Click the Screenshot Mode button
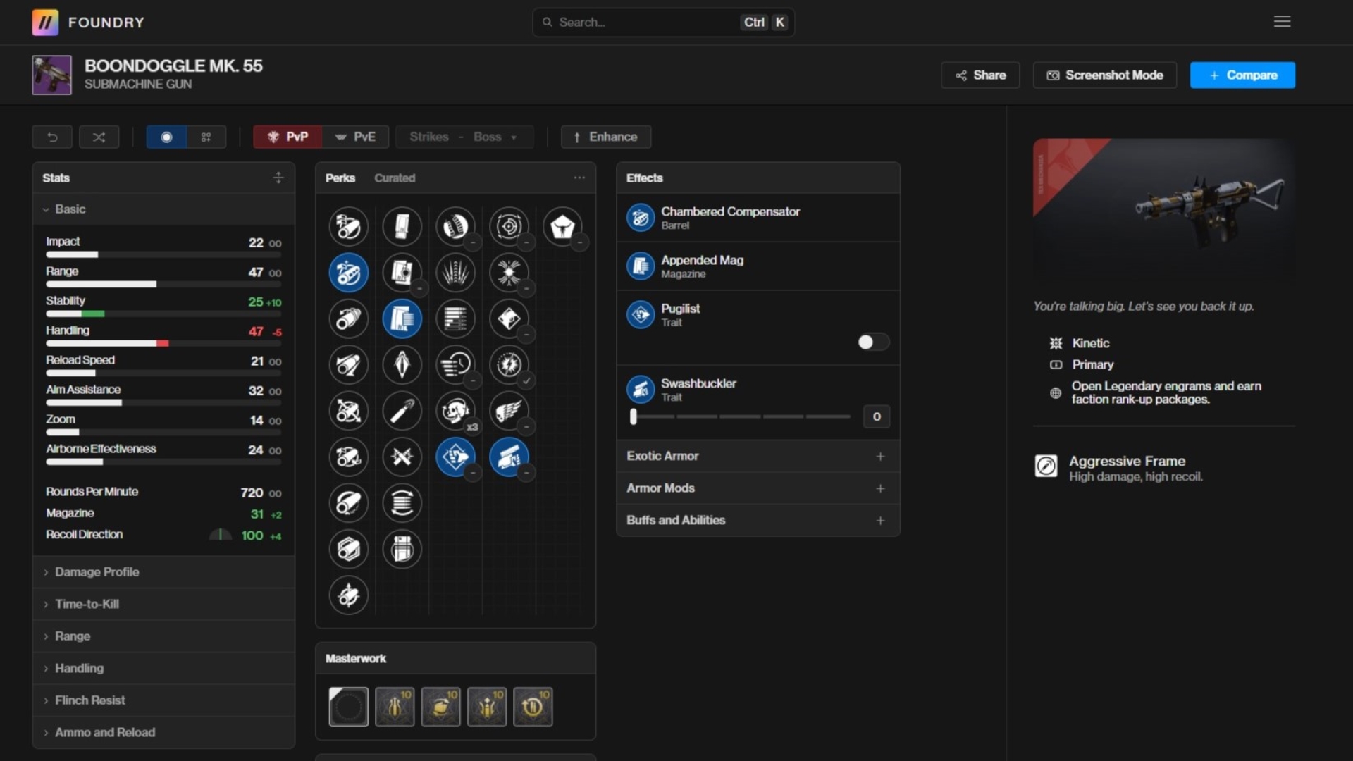1353x761 pixels. click(1104, 75)
